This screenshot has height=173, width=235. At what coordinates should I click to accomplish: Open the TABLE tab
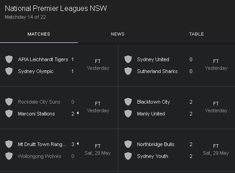pos(196,34)
